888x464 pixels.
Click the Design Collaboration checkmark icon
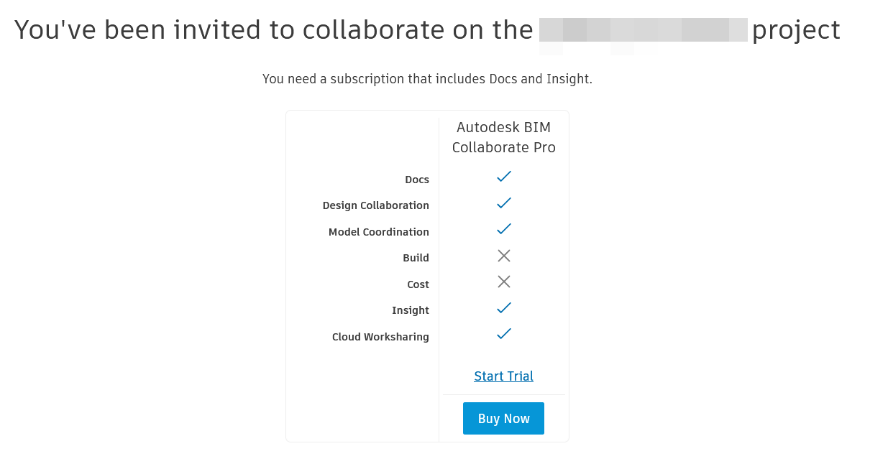coord(503,203)
